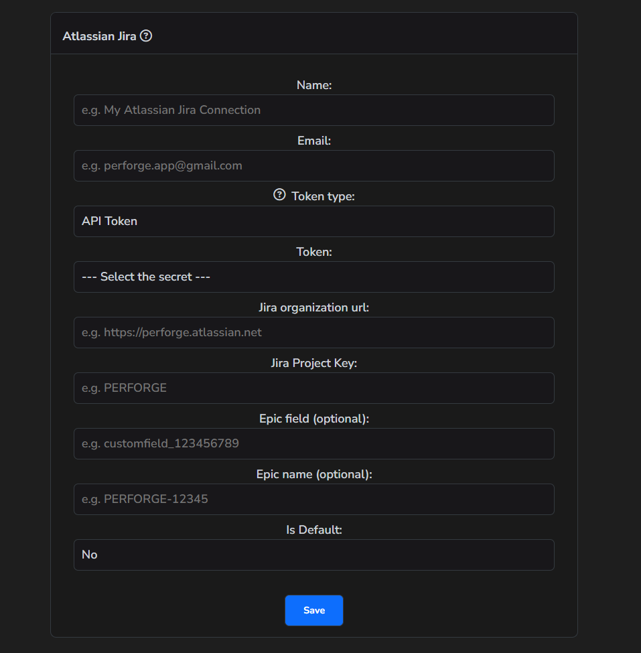This screenshot has height=653, width=641.
Task: Click inside the connection Name box
Action: (x=313, y=110)
